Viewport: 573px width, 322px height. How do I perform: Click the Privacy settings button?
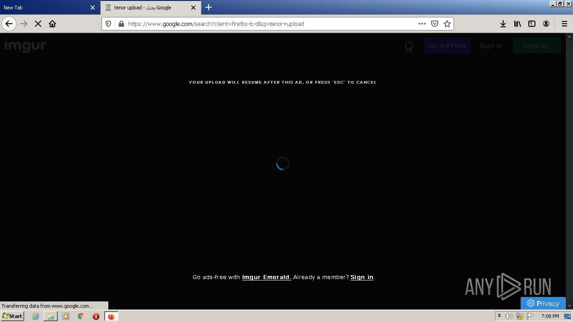543,303
